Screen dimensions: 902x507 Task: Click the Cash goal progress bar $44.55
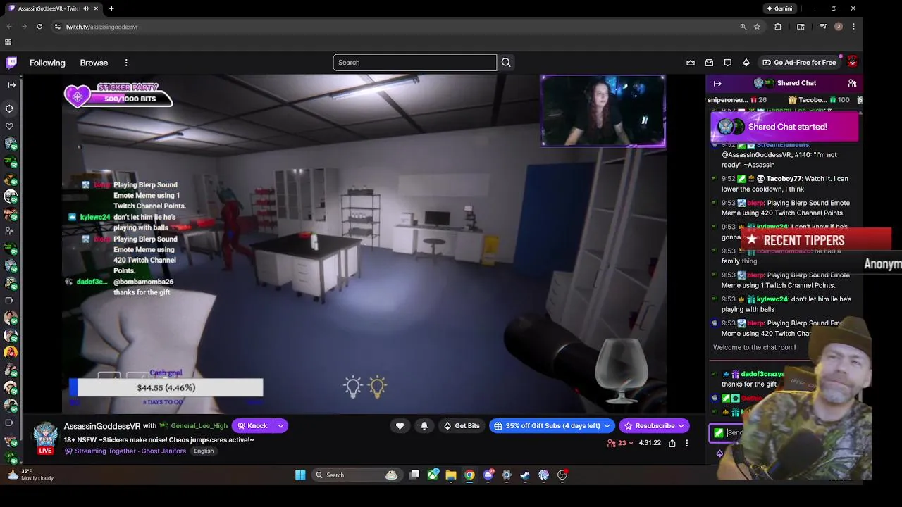[x=166, y=387]
